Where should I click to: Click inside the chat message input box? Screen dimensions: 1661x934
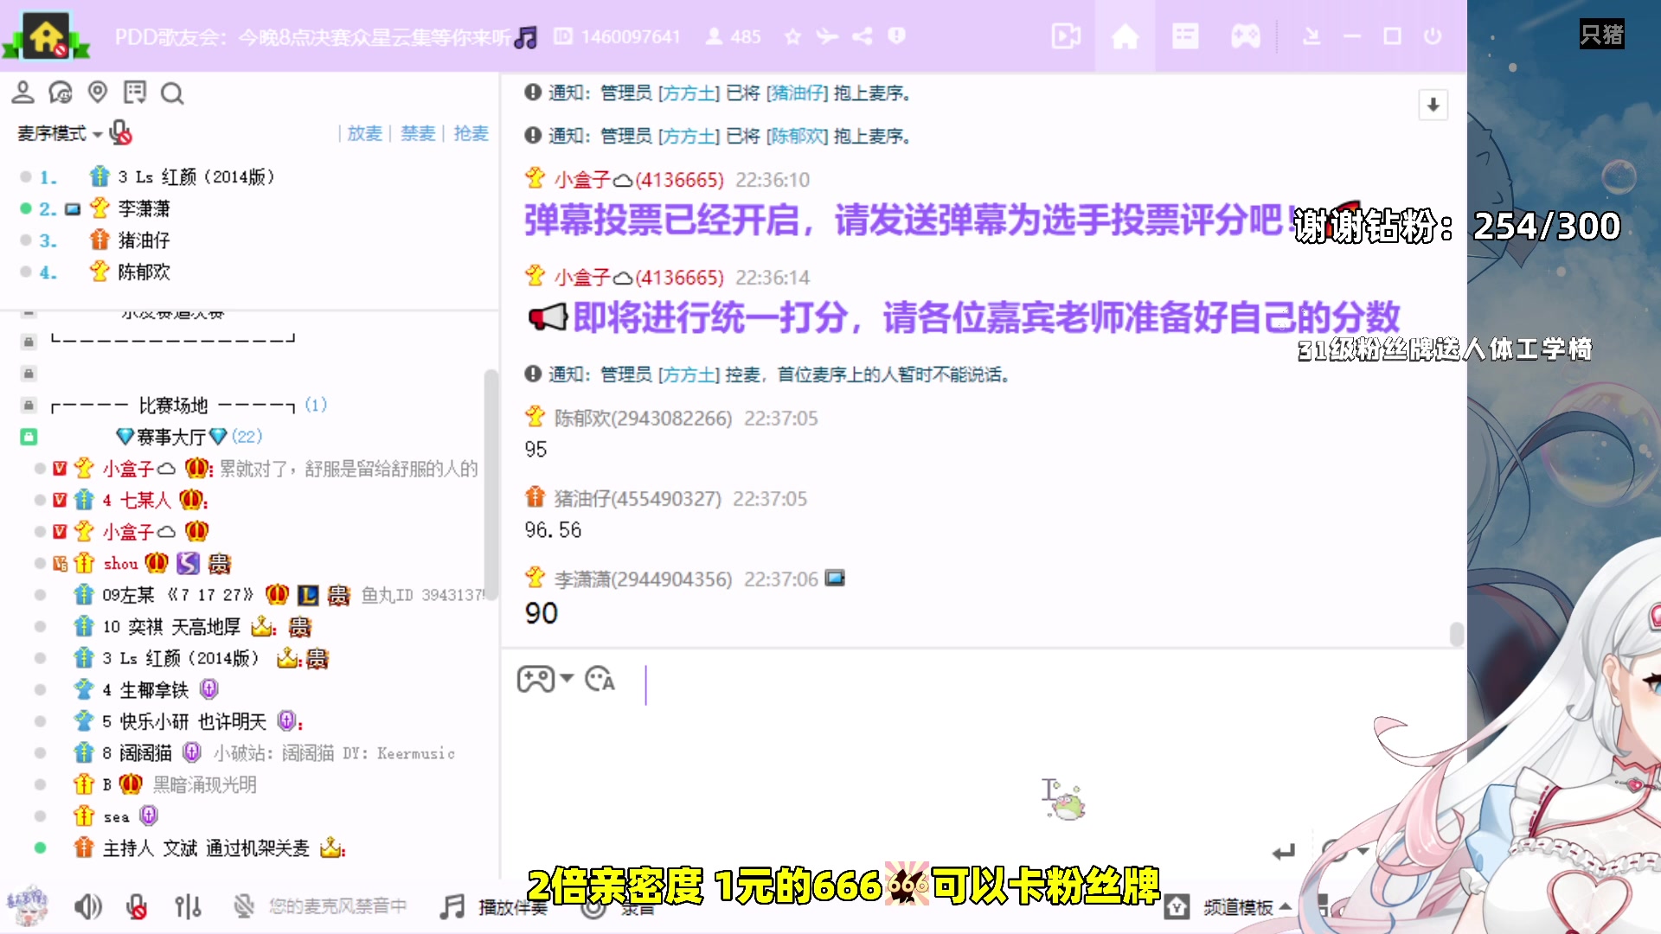coord(865,761)
